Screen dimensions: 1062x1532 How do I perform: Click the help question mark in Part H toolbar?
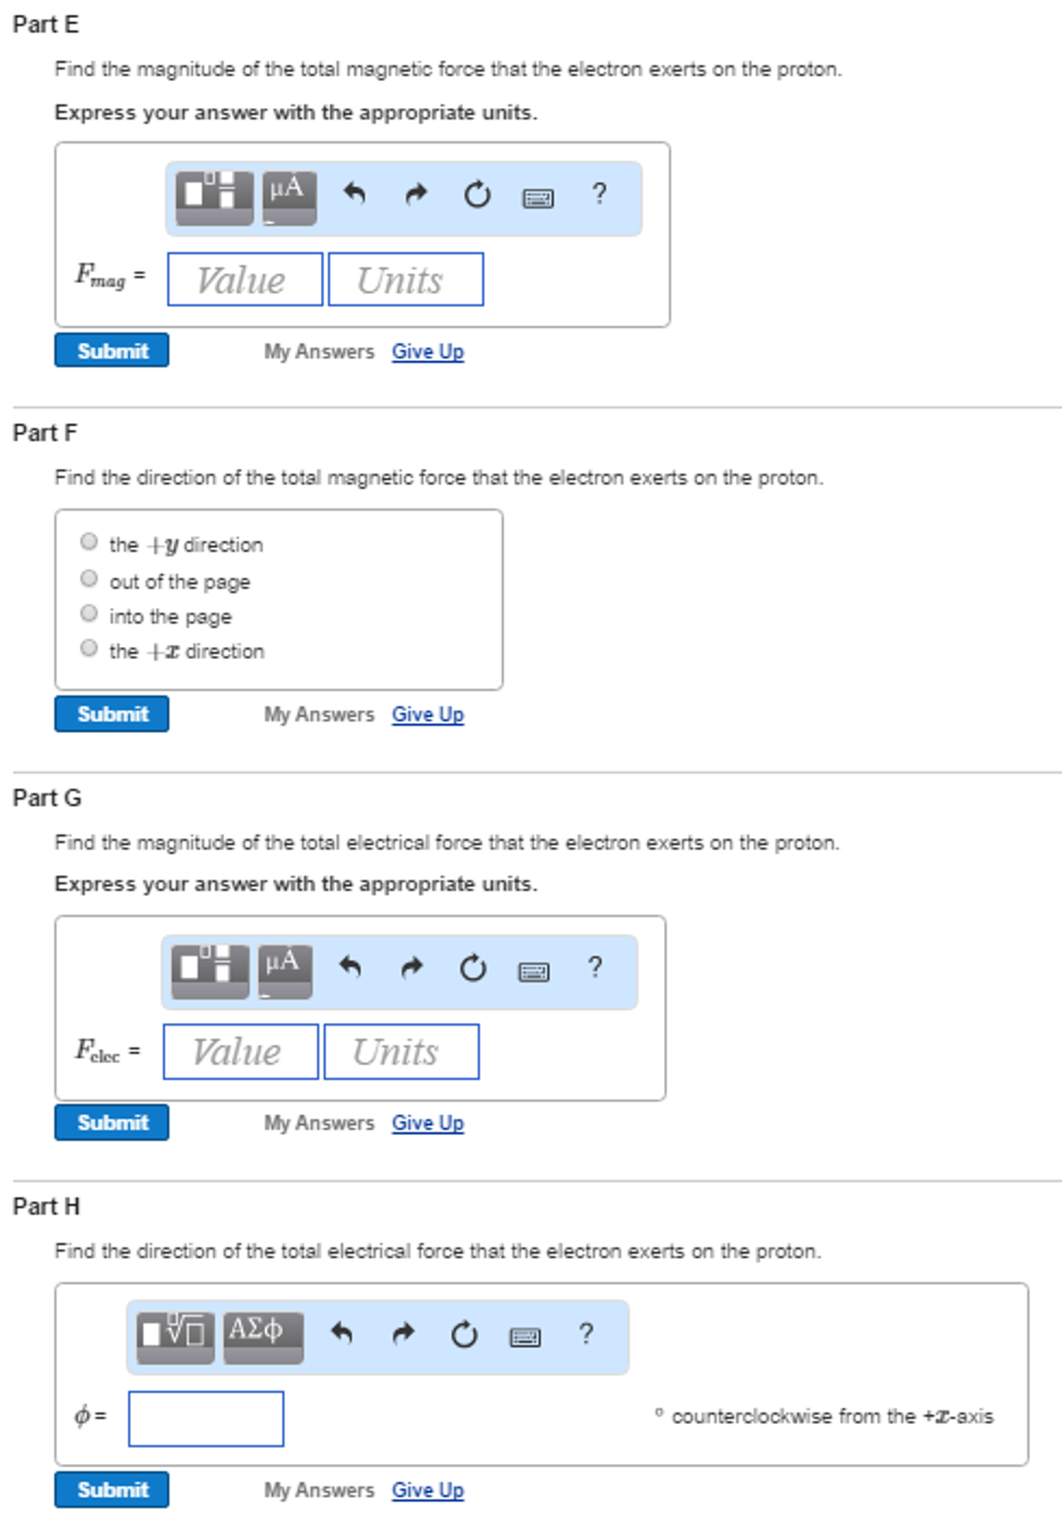tap(586, 1334)
